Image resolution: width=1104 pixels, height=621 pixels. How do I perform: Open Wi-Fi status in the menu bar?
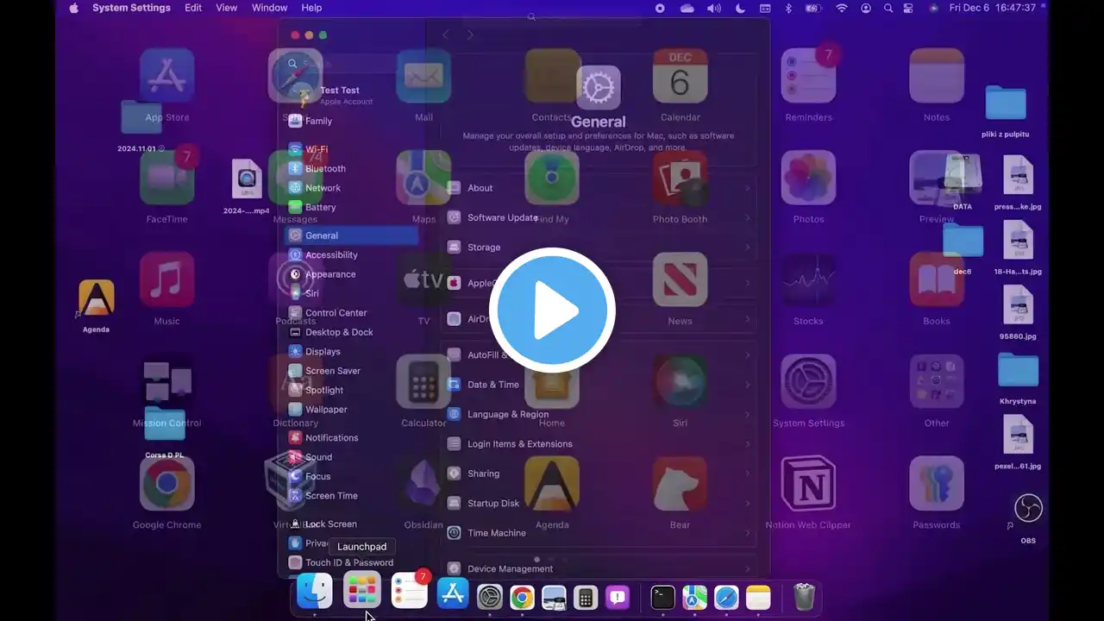(x=842, y=8)
